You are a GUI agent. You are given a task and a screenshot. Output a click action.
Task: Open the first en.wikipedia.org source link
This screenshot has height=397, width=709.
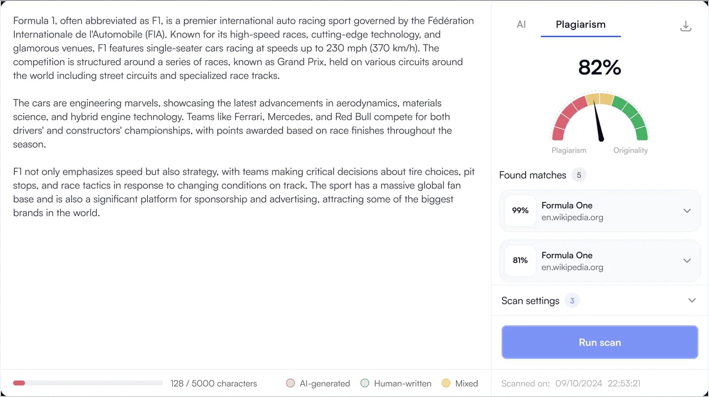coord(572,218)
